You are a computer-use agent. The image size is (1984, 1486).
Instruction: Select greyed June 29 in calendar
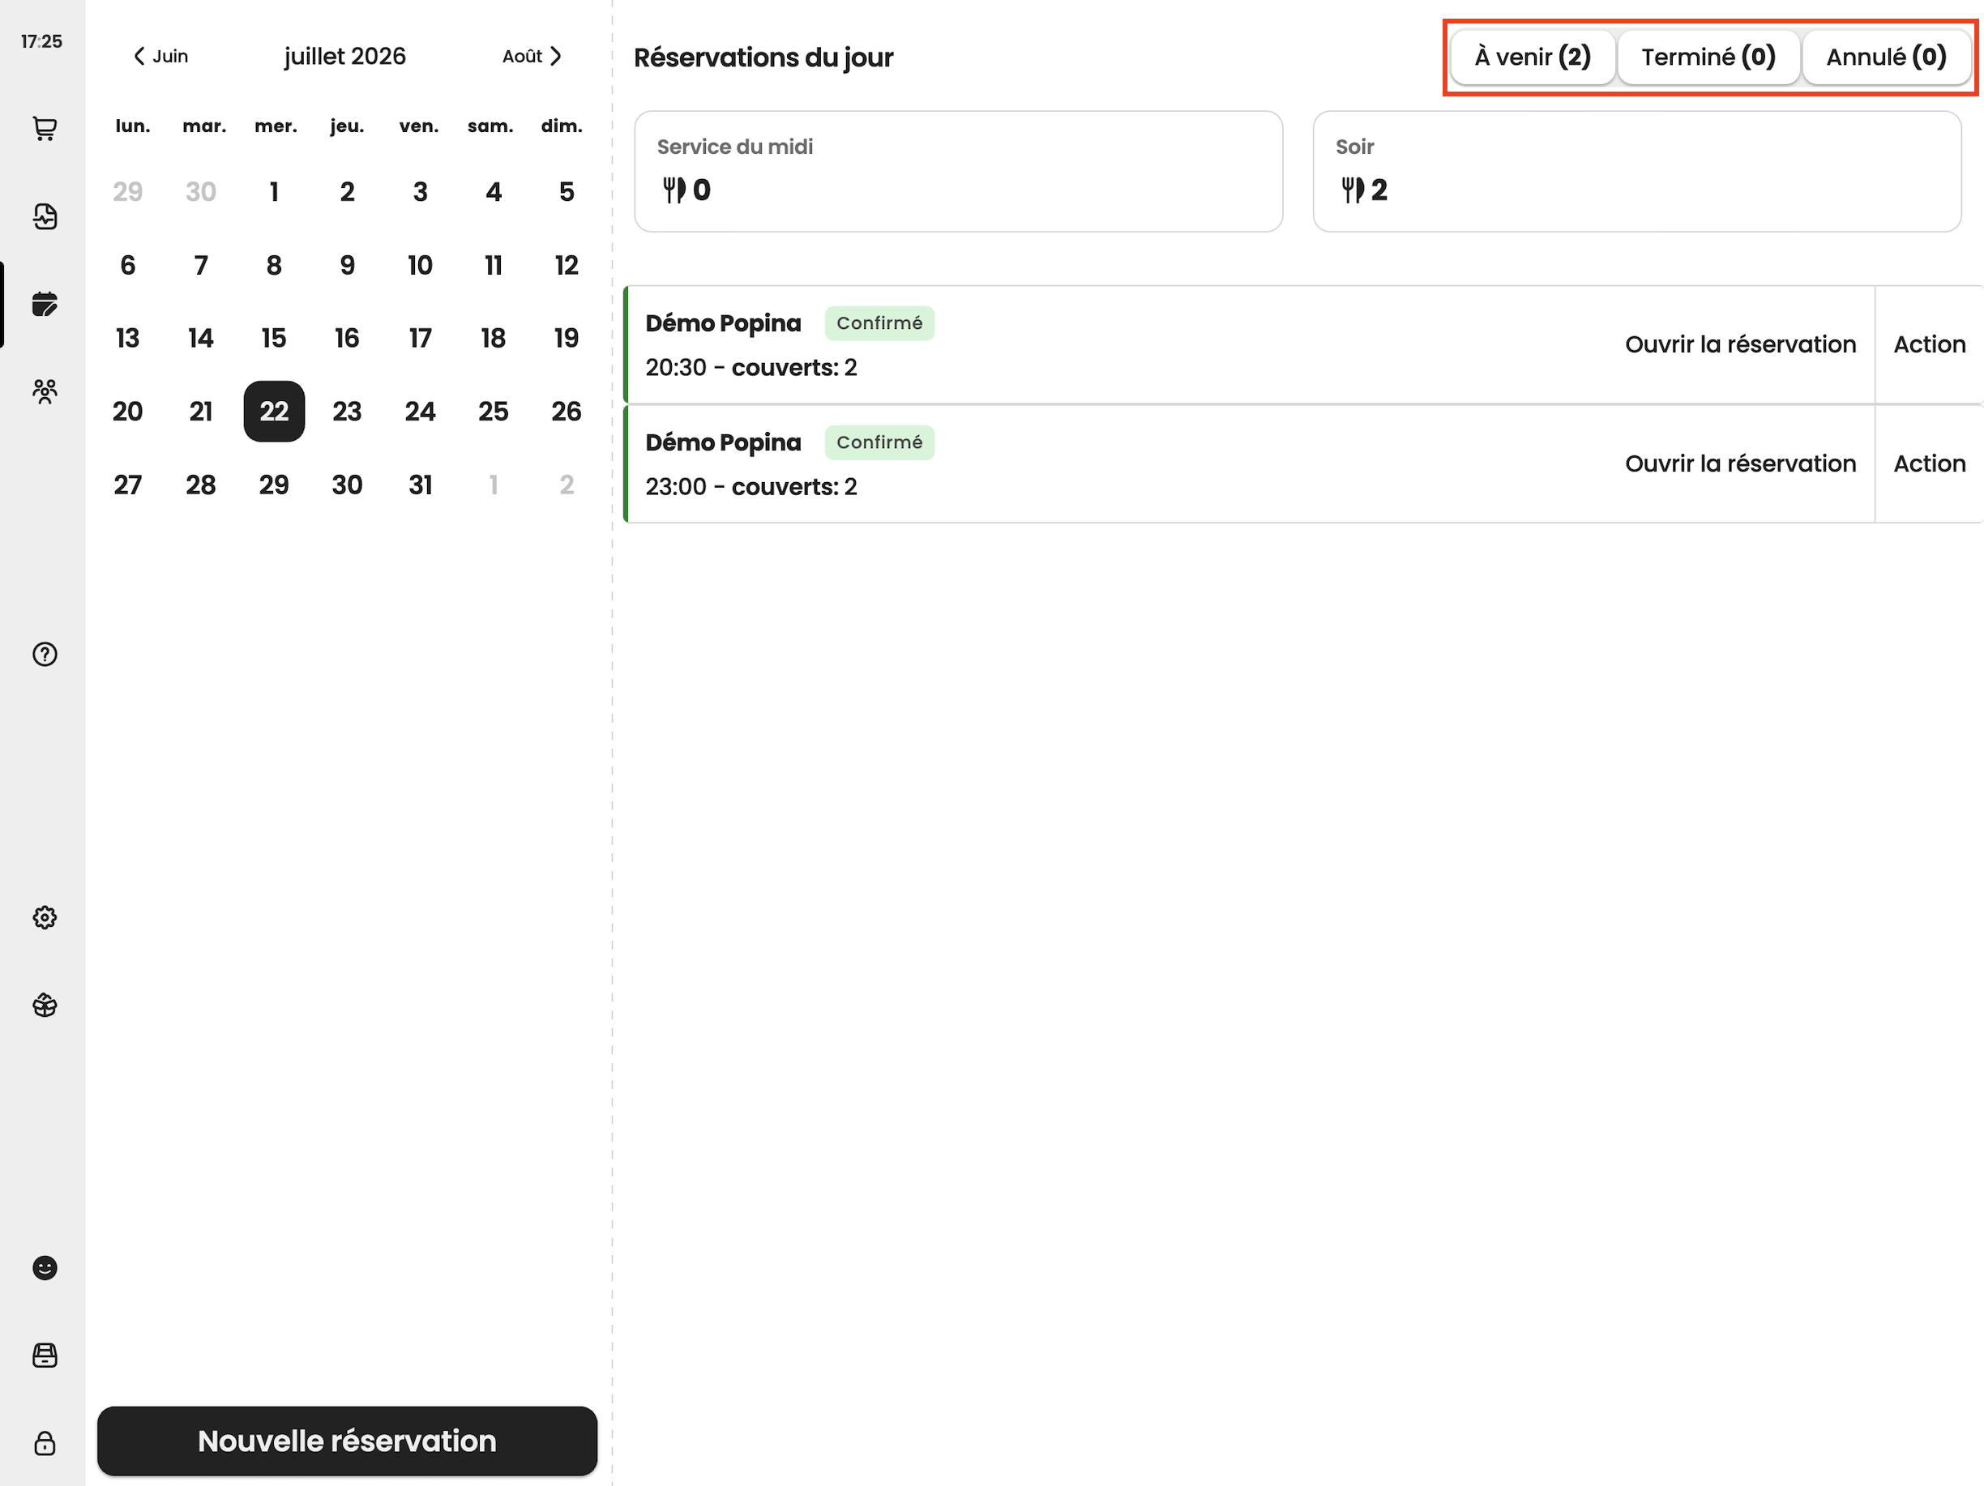pyautogui.click(x=128, y=192)
